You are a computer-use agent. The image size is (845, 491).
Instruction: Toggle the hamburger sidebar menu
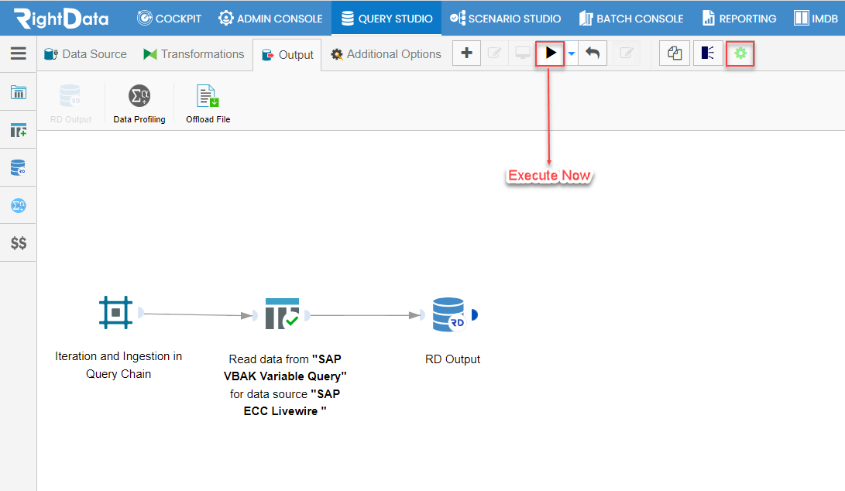[19, 53]
